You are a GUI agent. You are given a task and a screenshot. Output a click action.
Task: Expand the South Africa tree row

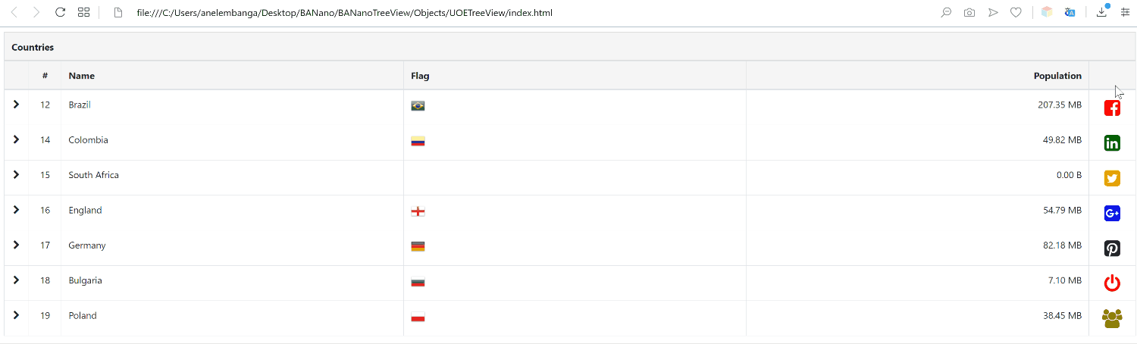tap(16, 175)
